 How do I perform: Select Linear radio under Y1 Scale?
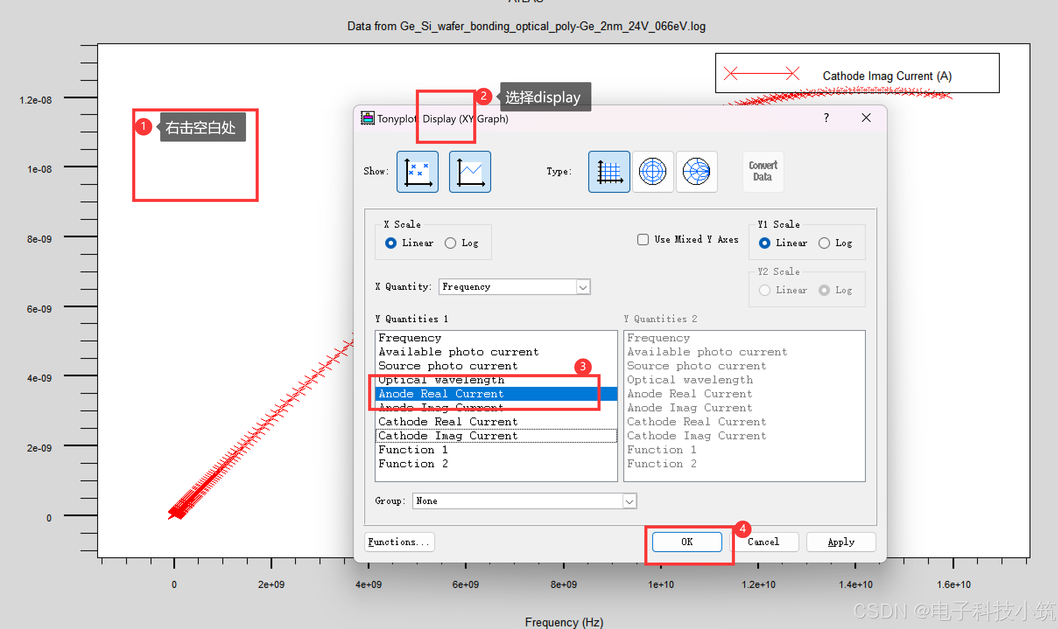[765, 243]
